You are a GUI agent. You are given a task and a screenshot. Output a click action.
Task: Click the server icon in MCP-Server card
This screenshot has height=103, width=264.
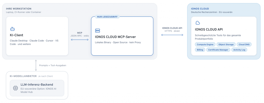(97, 31)
